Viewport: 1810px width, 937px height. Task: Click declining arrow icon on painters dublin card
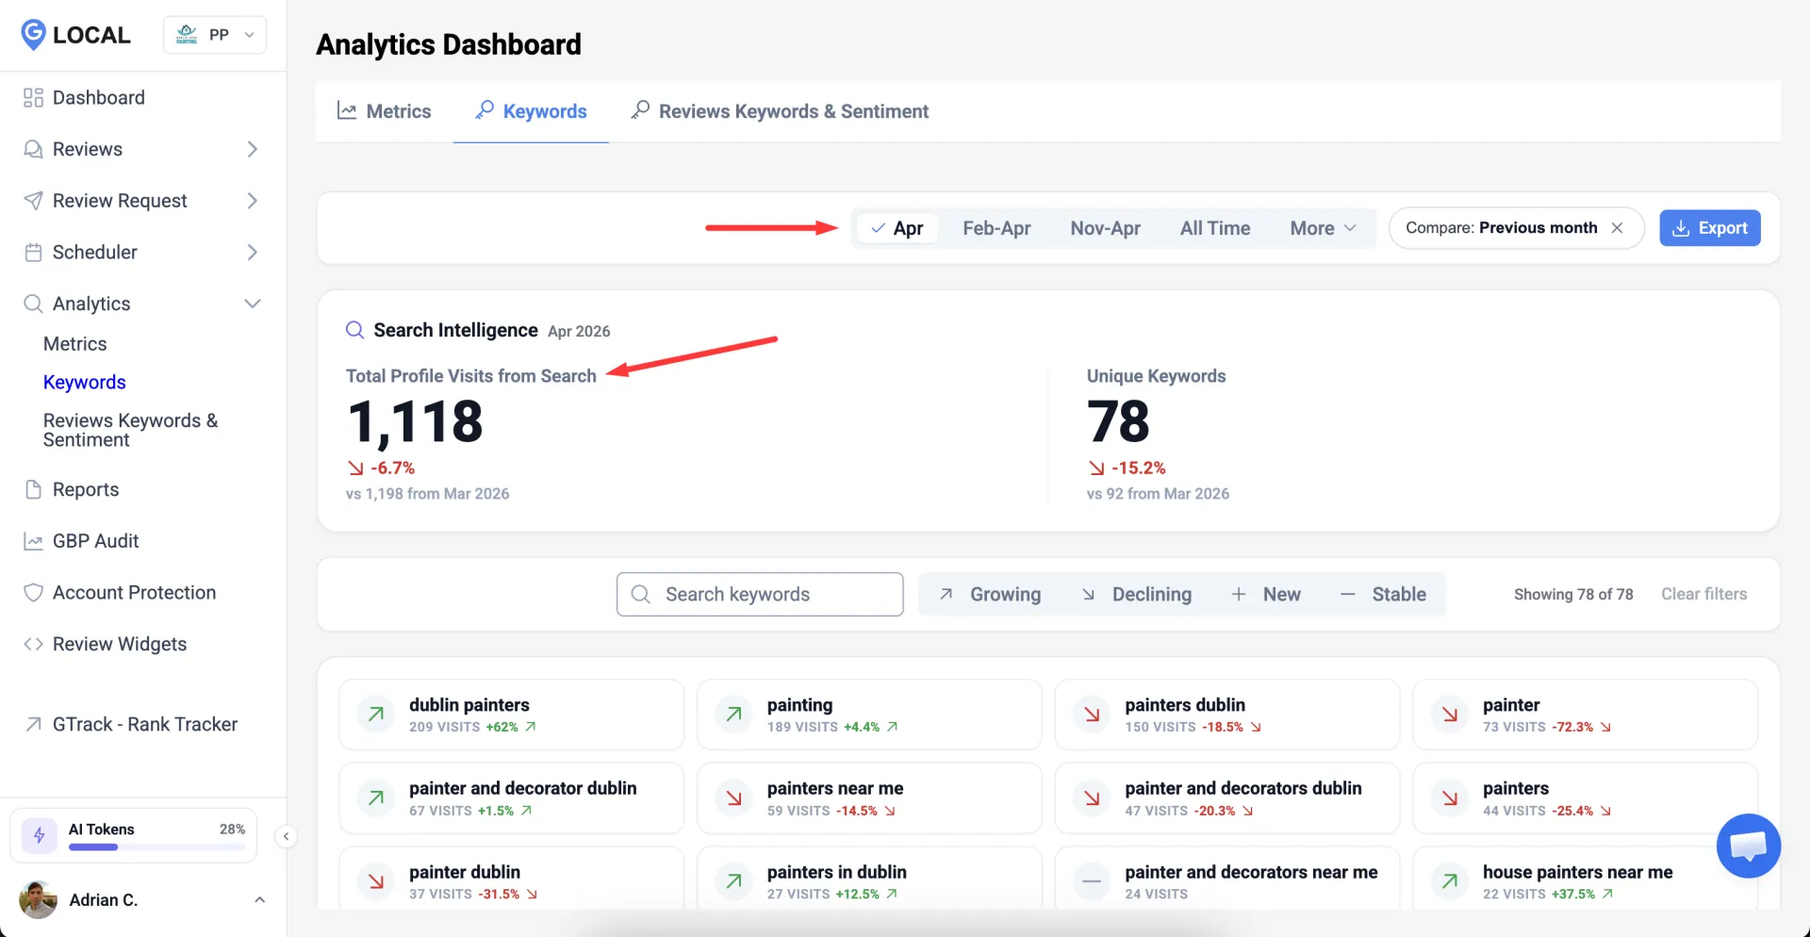point(1092,715)
